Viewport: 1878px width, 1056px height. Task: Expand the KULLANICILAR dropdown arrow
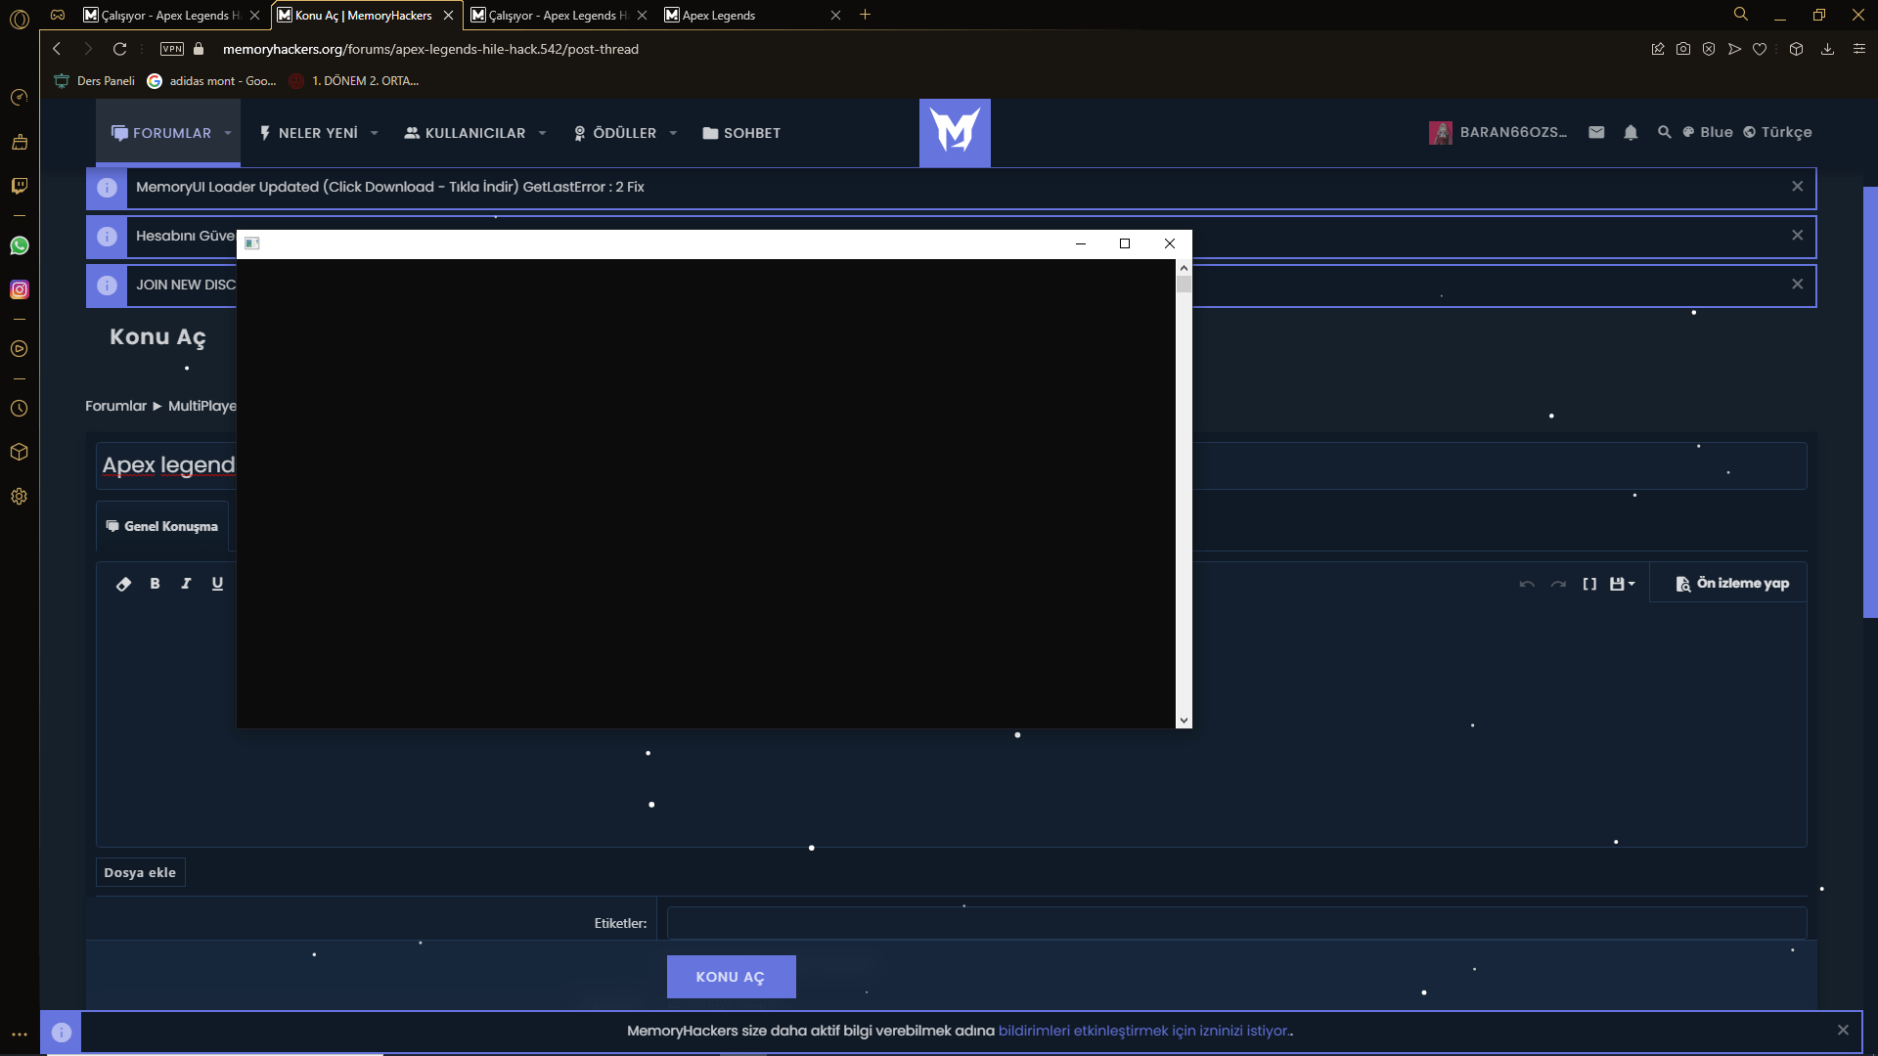542,133
